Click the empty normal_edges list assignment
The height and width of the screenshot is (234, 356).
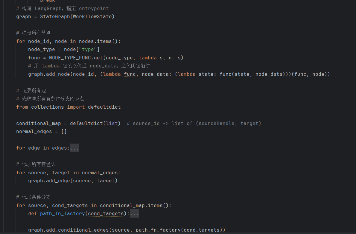pyautogui.click(x=34, y=131)
